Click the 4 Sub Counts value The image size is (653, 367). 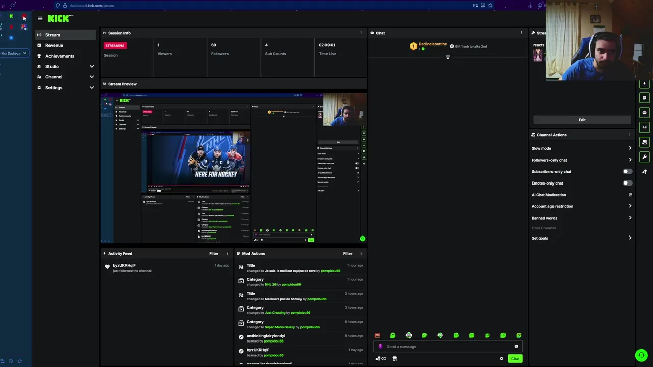point(266,45)
